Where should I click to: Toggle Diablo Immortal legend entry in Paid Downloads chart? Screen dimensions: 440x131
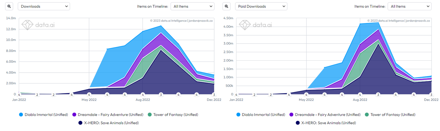260,115
